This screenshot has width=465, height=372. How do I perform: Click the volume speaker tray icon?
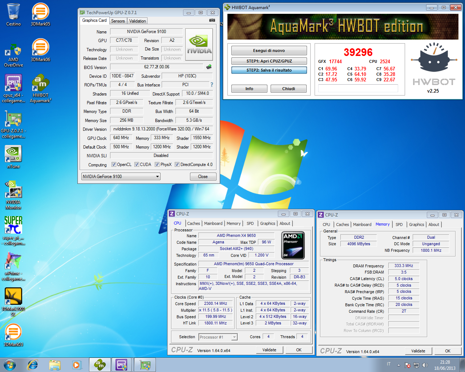coord(425,365)
